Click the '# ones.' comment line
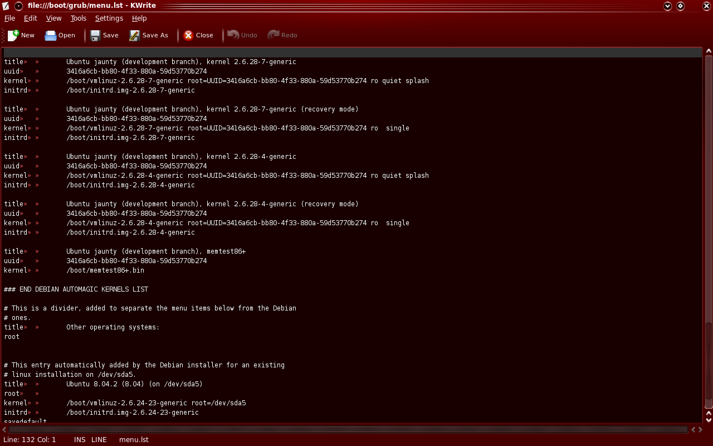Screen dimensions: 713x446 pos(17,318)
